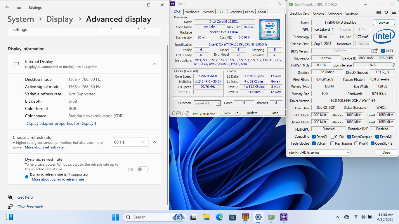Switch to the Bench tab in CPU-Z

(249, 12)
